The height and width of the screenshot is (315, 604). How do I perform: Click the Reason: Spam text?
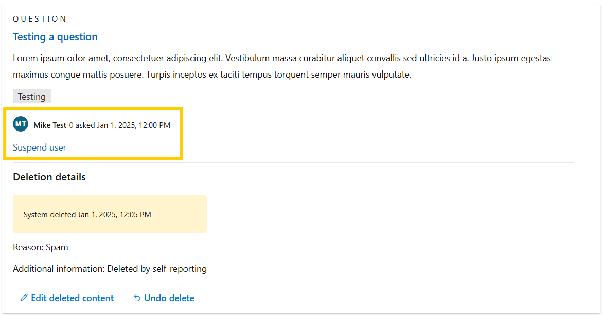coord(41,247)
